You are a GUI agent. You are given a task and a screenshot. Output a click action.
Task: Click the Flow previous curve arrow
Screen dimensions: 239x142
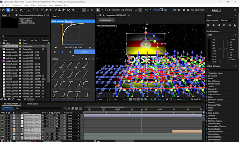[55, 52]
